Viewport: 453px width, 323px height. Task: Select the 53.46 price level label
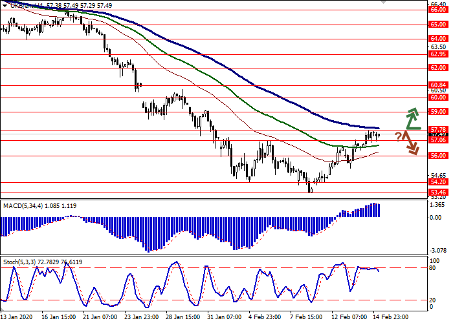point(438,192)
